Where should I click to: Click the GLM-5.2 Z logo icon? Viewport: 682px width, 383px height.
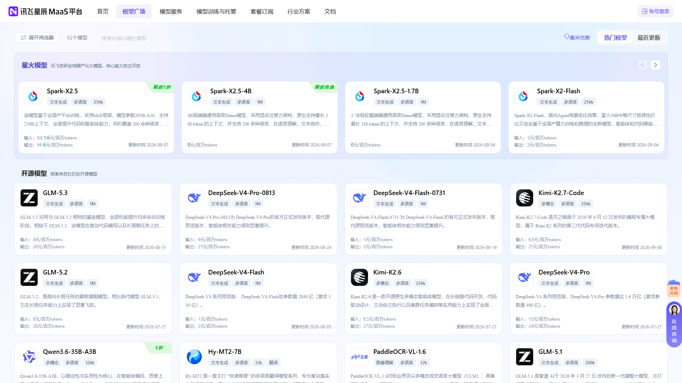point(29,277)
